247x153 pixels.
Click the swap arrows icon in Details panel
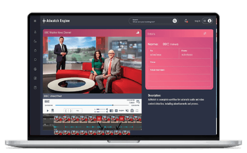pyautogui.click(x=205, y=33)
